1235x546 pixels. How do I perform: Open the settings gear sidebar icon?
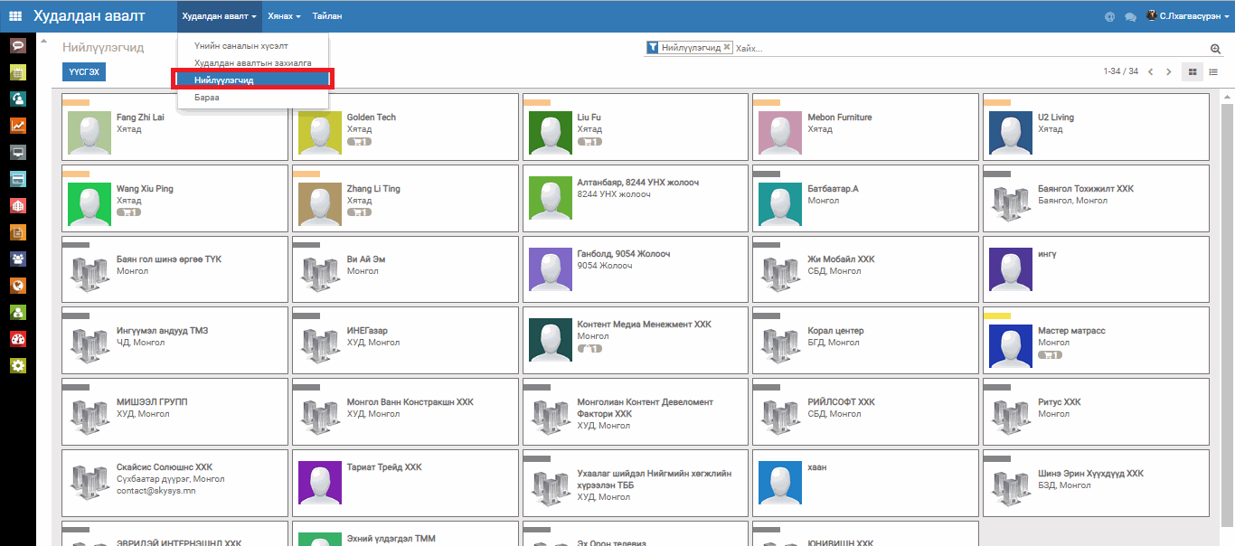click(17, 366)
